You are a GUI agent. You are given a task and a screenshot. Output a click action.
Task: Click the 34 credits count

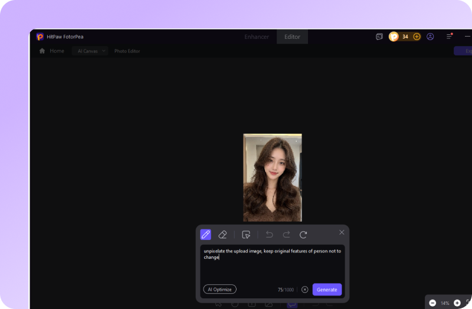click(x=405, y=37)
